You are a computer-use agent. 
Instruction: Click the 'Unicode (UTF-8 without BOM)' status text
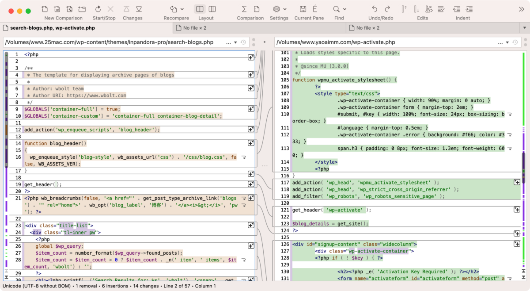(37, 286)
